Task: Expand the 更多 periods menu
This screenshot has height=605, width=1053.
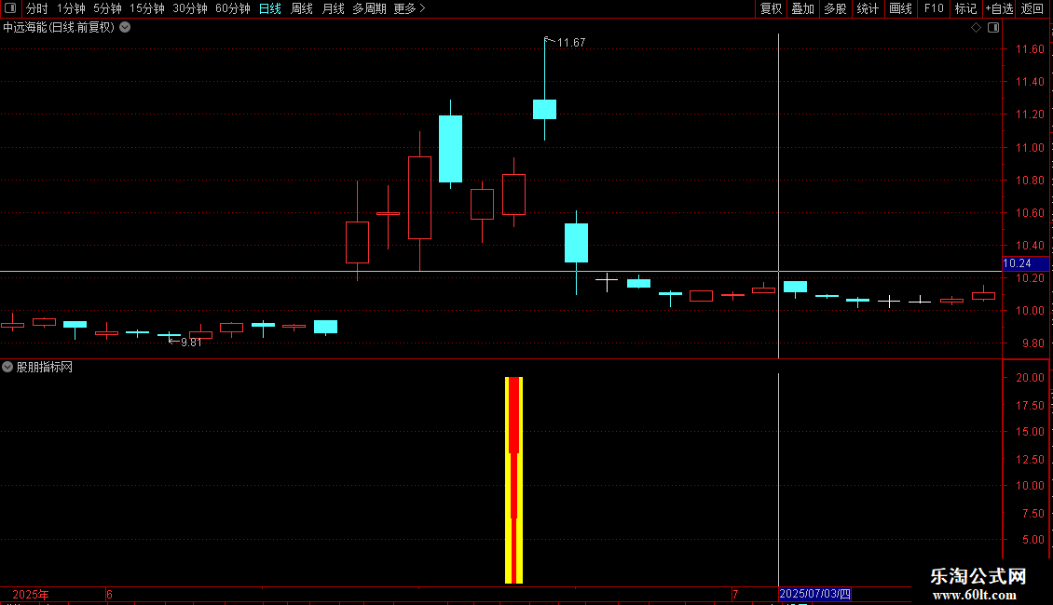Action: point(409,8)
